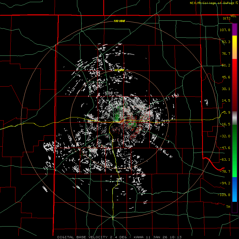This screenshot has width=239, height=239.
Task: Click the -94.2 legend value
Action: click(225, 183)
